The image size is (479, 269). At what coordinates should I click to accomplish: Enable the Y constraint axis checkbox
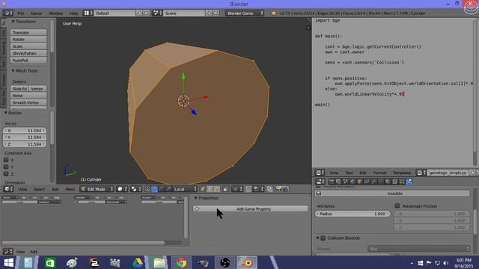point(6,167)
